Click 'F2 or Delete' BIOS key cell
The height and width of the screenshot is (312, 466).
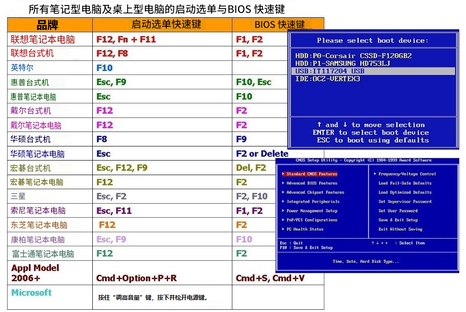point(262,154)
